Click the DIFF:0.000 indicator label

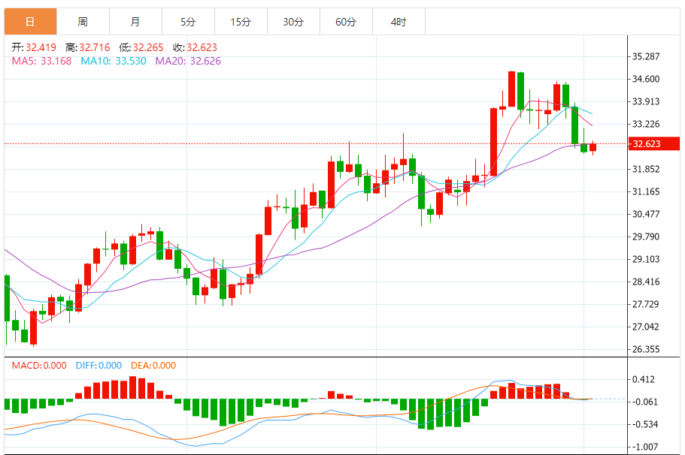pyautogui.click(x=99, y=366)
